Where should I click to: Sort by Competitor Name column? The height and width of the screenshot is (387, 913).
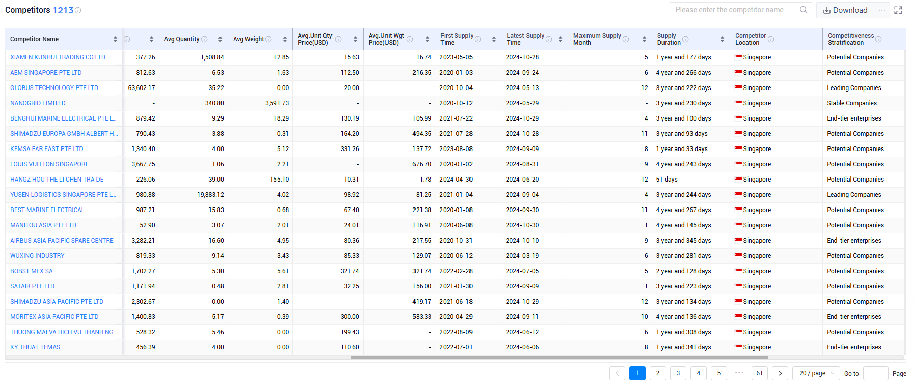coord(116,39)
